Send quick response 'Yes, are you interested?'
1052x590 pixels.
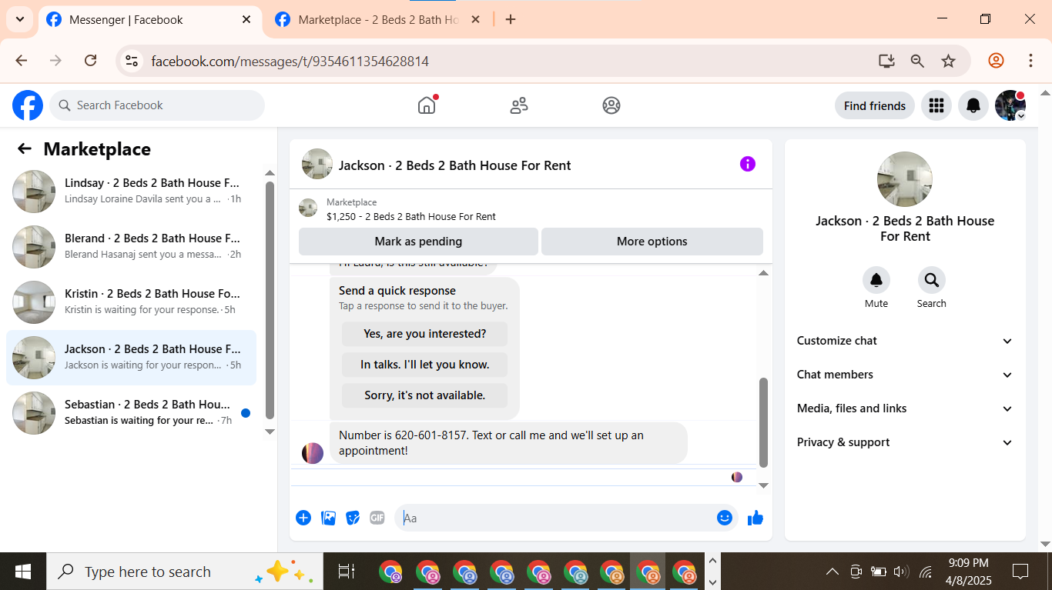coord(424,334)
